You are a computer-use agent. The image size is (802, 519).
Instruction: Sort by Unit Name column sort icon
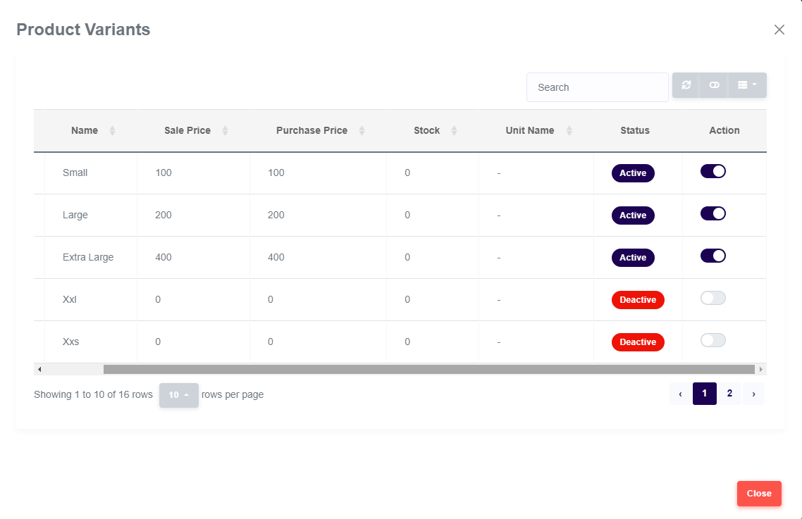coord(569,131)
